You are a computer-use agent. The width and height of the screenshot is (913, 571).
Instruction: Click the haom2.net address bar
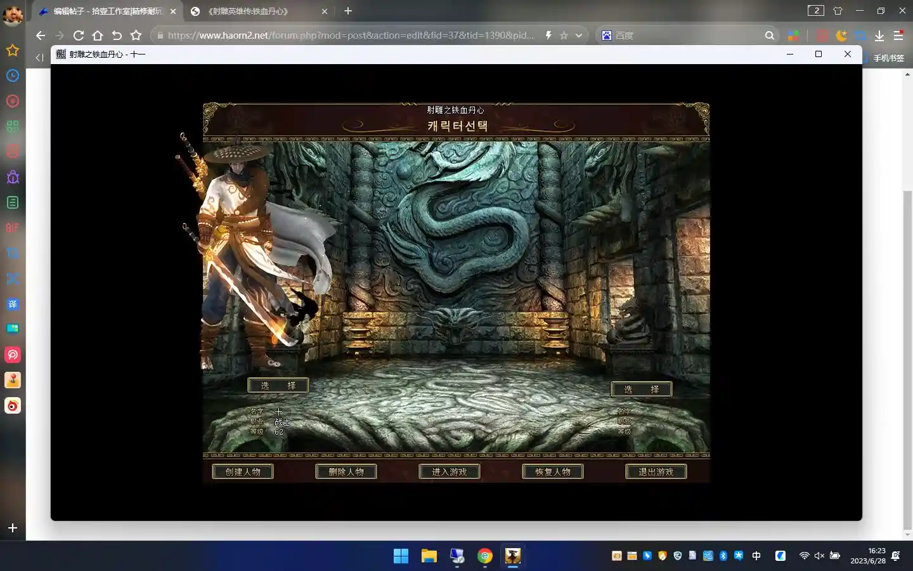(x=351, y=36)
